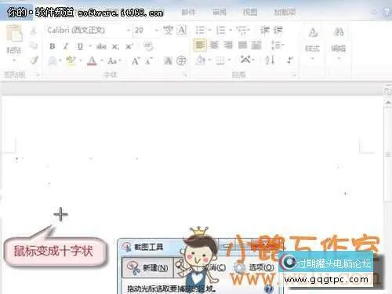Viewport: 392px width, 294px height.
Task: Open the Calibri font name dropdown
Action: point(129,31)
